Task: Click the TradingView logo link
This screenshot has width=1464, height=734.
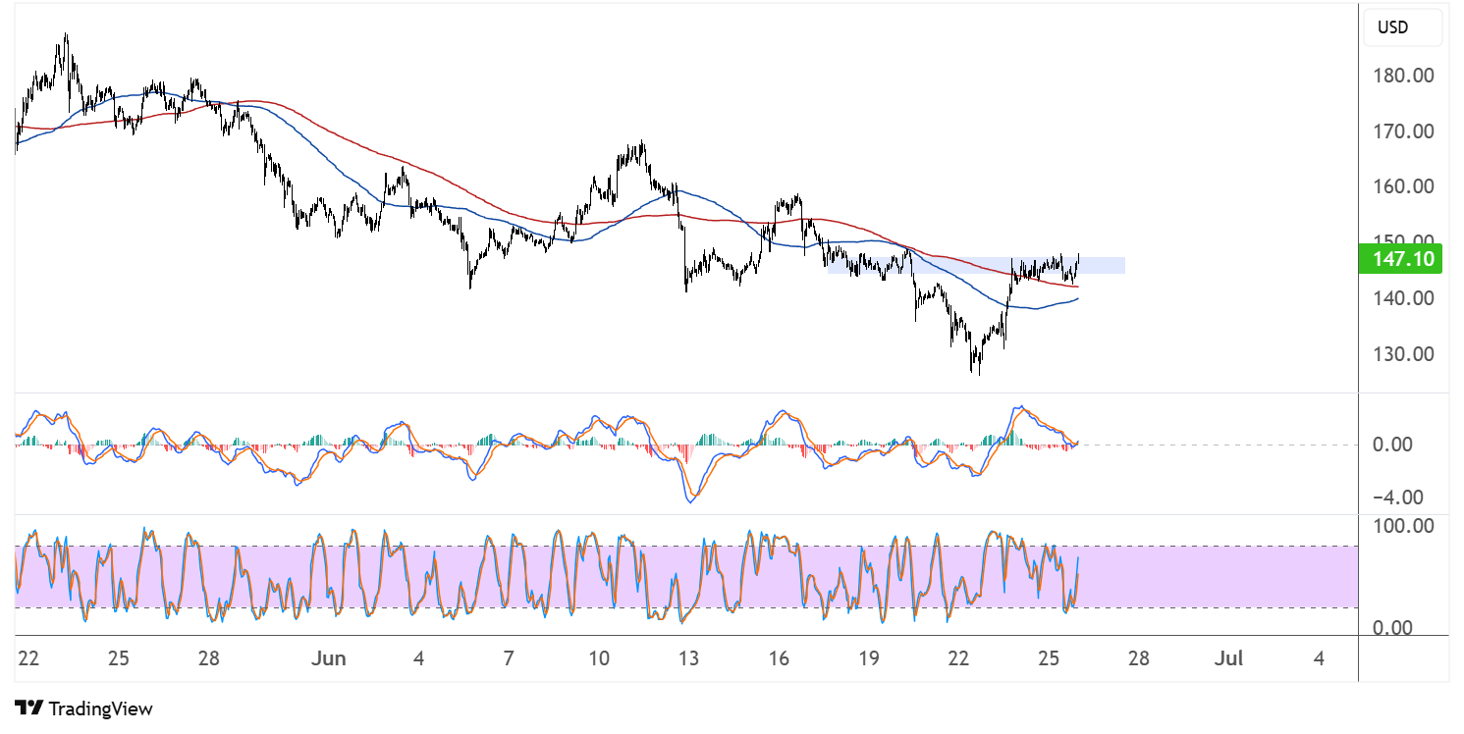Action: 84,708
